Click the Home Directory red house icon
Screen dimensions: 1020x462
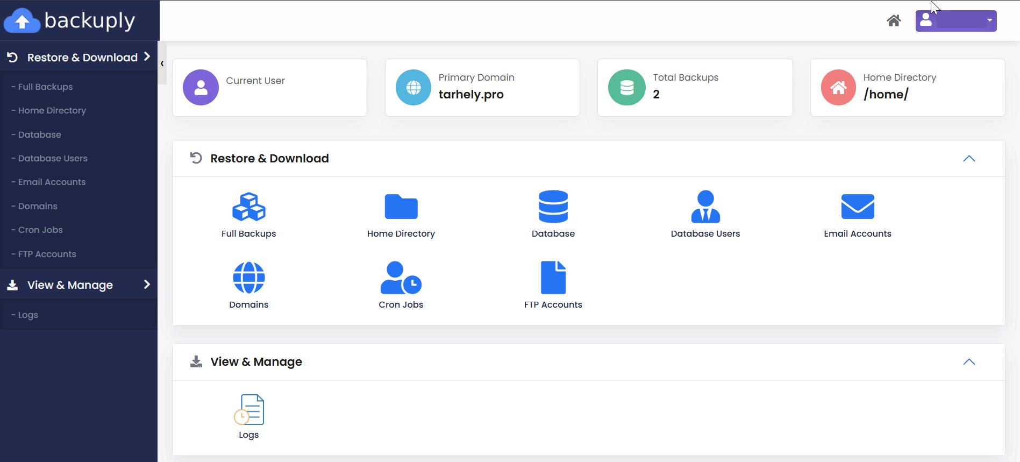[x=838, y=87]
